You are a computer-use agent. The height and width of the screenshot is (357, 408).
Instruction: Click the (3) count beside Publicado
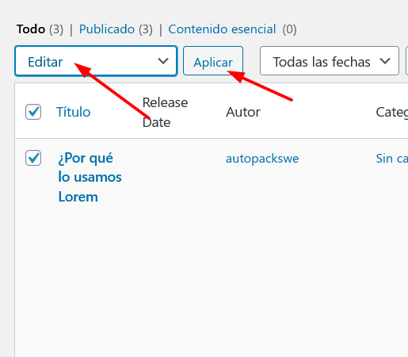[x=146, y=29]
